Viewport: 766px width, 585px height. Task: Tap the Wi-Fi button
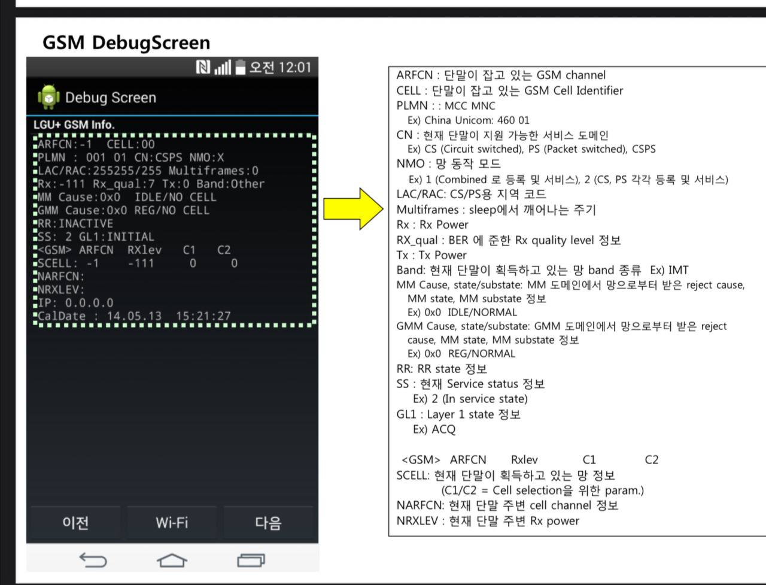[172, 523]
